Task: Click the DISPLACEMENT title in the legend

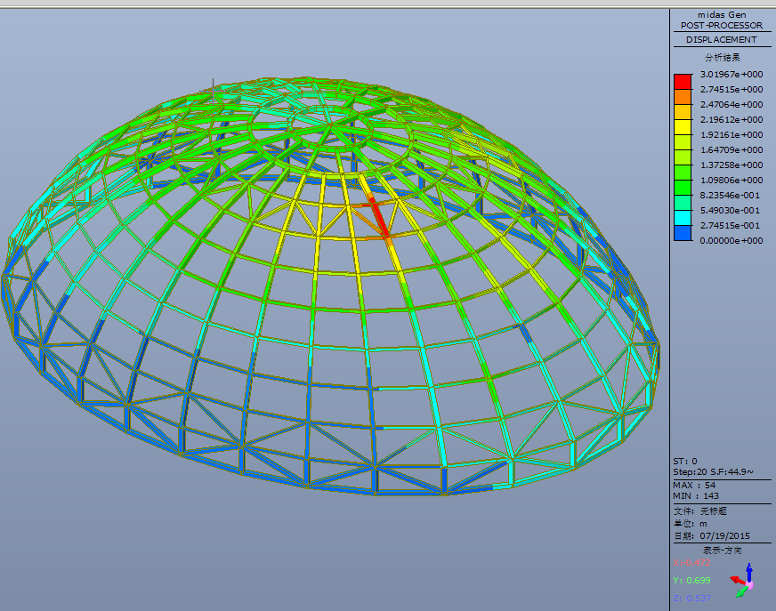Action: (721, 40)
